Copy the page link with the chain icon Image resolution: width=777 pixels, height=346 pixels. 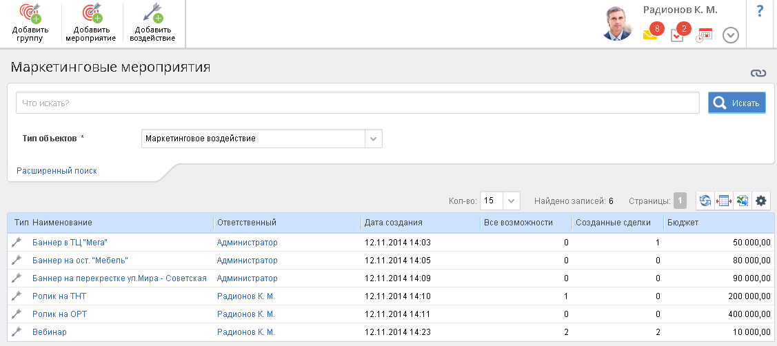coord(758,72)
